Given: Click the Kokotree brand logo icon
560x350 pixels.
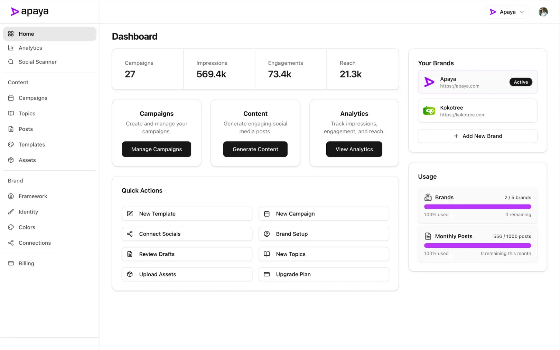Looking at the screenshot, I should point(429,111).
